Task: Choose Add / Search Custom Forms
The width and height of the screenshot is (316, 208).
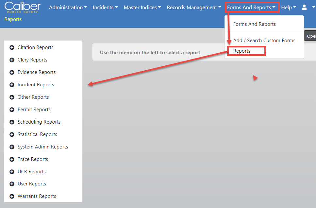Action: 264,41
